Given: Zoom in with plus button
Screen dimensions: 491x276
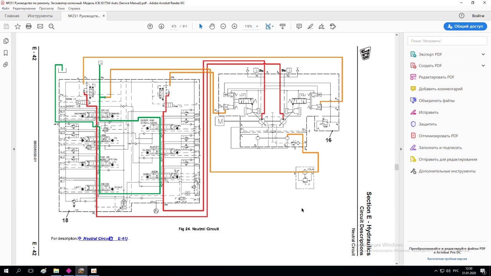Looking at the screenshot, I should 234,26.
